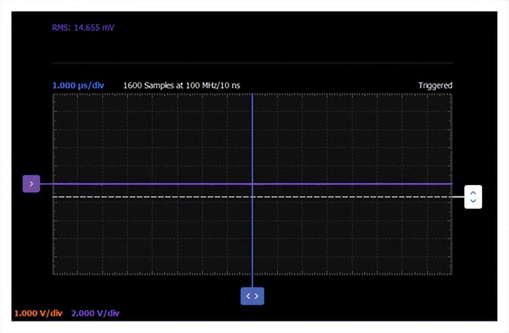Select the purple 2.000 V/div channel scale
This screenshot has height=333, width=509.
coord(95,313)
